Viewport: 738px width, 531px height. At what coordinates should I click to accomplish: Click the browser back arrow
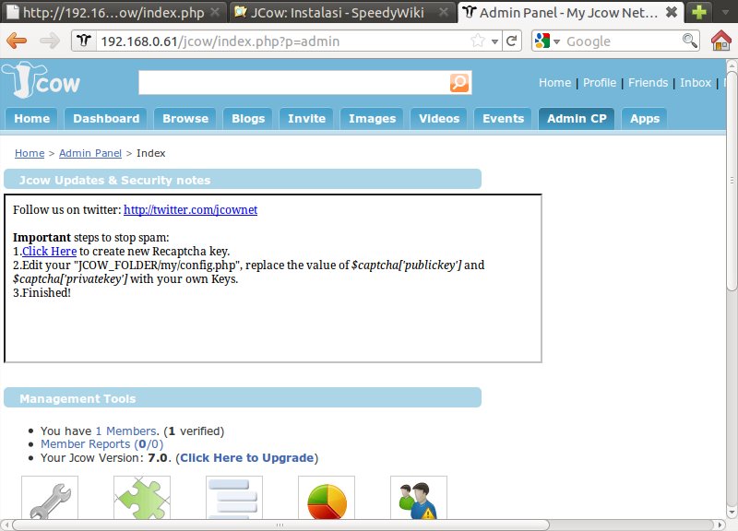click(17, 41)
